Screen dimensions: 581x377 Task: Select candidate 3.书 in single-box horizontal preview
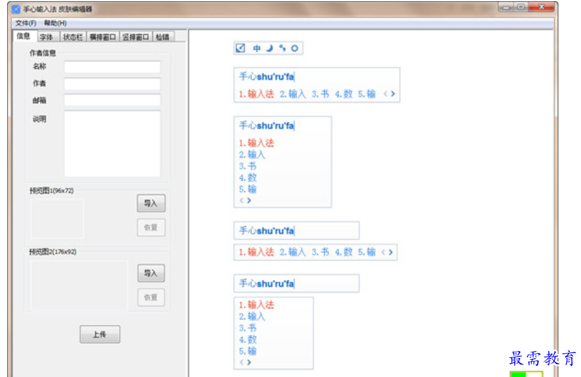(x=320, y=94)
